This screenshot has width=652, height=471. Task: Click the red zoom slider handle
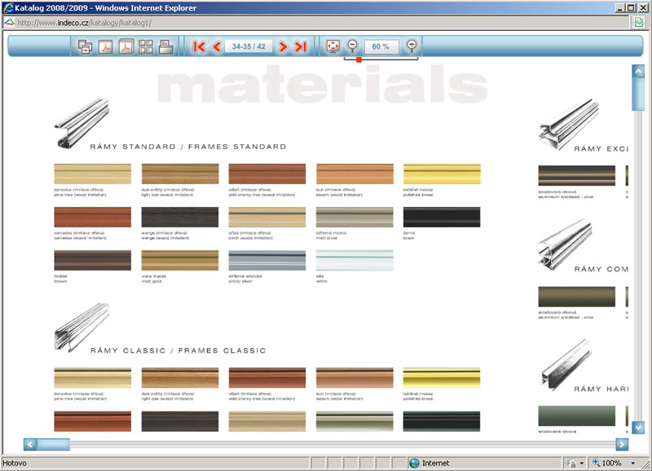[359, 59]
